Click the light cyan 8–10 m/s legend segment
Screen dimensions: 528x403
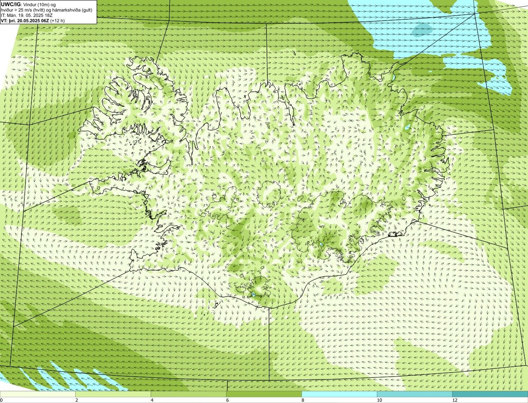click(x=340, y=394)
